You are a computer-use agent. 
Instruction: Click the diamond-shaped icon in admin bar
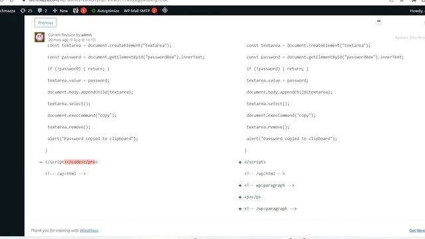coord(165,11)
